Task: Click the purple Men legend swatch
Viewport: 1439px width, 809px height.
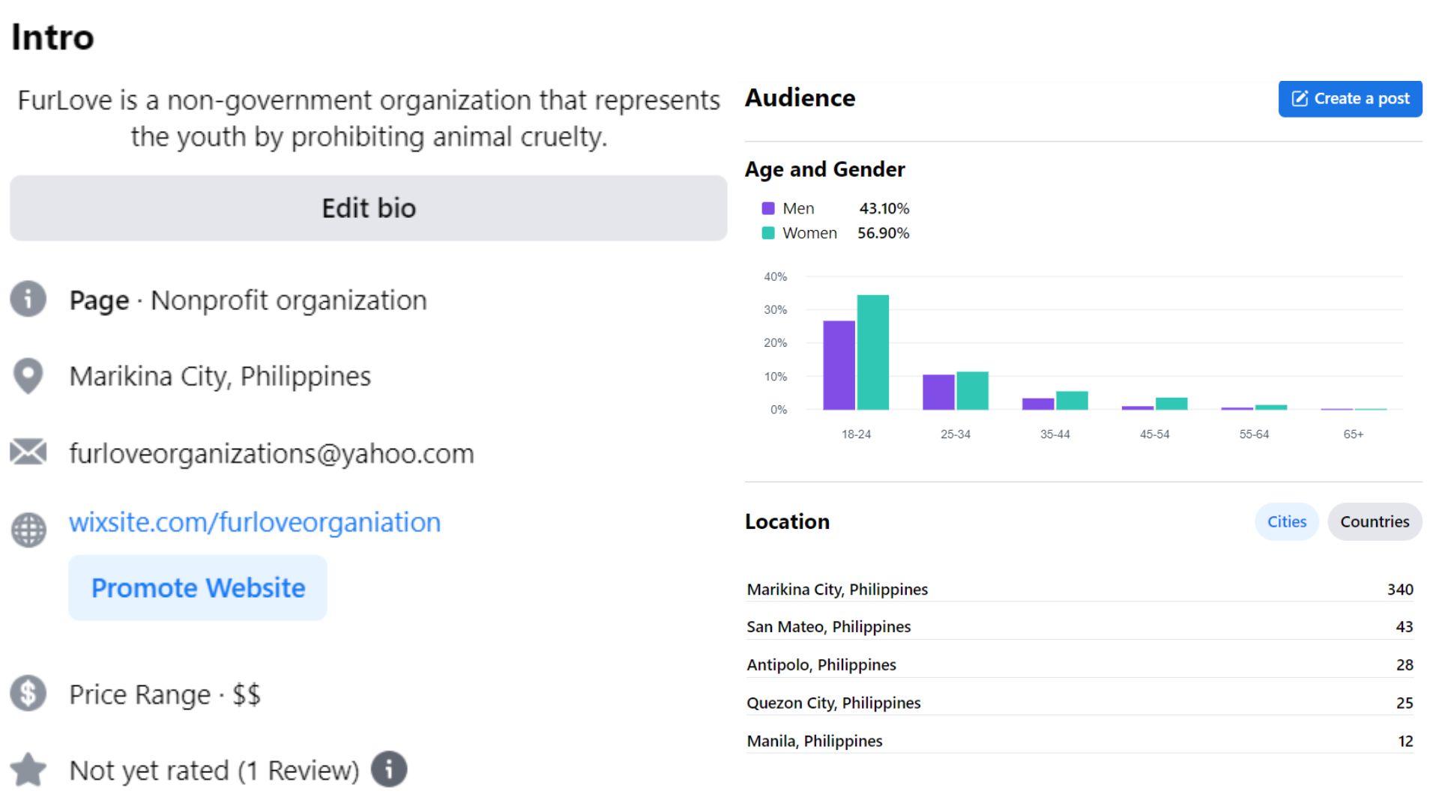Action: pyautogui.click(x=767, y=208)
